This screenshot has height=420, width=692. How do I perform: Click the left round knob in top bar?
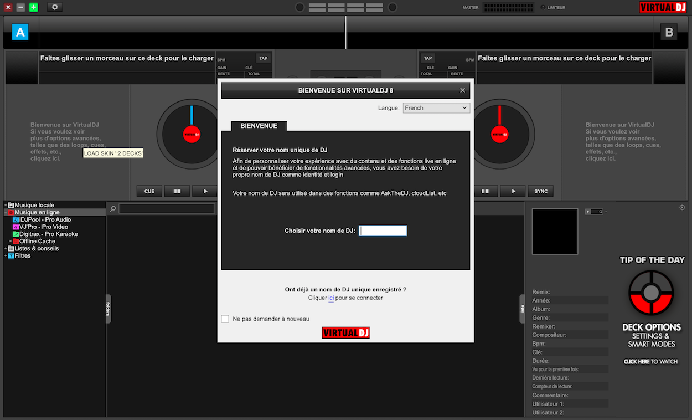[299, 7]
